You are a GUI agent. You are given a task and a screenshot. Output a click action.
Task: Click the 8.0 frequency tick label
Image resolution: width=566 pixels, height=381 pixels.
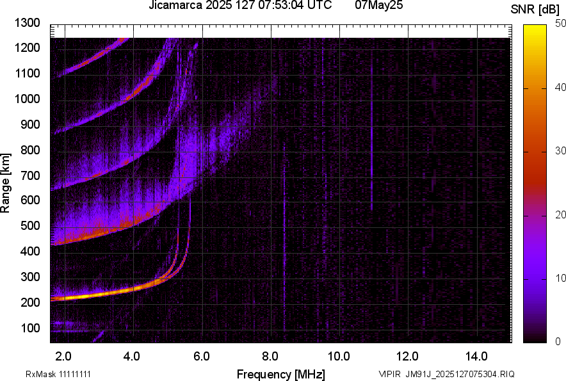[270, 356]
